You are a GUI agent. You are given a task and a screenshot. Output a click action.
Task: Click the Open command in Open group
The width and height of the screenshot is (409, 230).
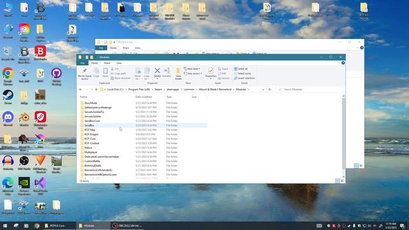(x=223, y=69)
